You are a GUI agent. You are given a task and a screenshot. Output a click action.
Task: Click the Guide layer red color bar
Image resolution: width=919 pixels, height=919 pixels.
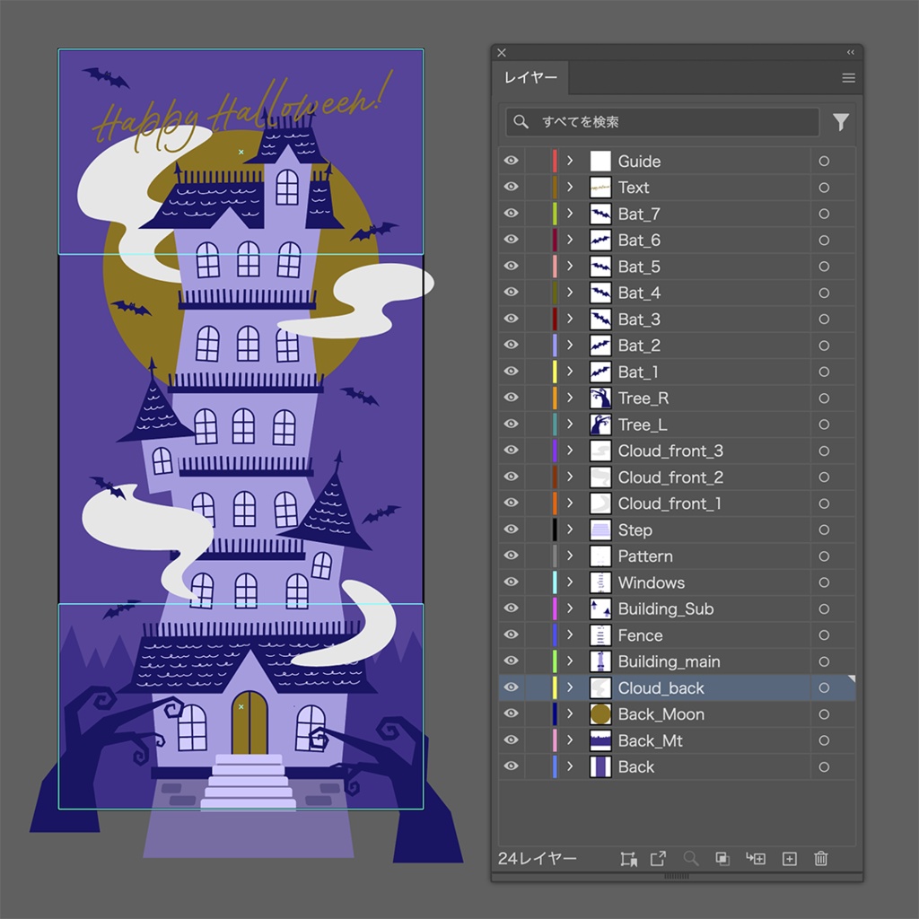pos(555,162)
